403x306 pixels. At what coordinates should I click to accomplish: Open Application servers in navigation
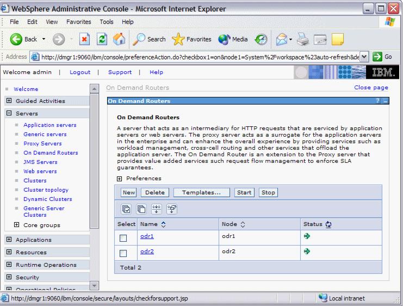(50, 125)
